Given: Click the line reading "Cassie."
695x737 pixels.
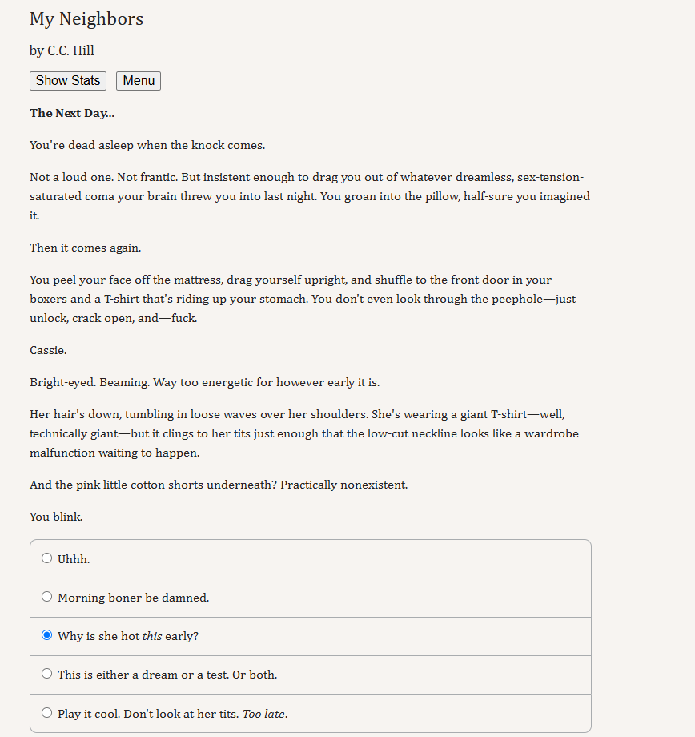Looking at the screenshot, I should 48,350.
